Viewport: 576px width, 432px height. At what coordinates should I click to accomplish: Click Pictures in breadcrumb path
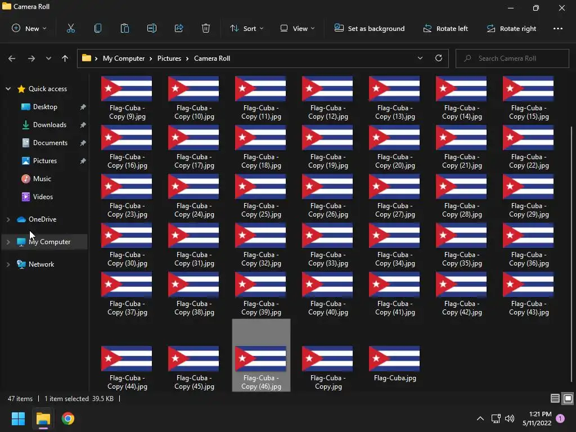pos(169,58)
